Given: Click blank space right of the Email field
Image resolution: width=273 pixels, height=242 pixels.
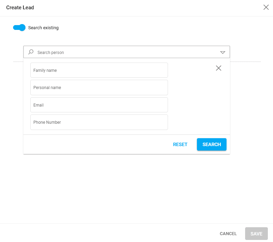Looking at the screenshot, I should click(x=198, y=105).
